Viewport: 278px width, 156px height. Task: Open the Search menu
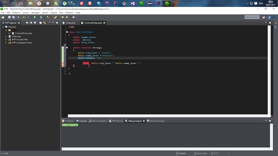pyautogui.click(x=45, y=13)
